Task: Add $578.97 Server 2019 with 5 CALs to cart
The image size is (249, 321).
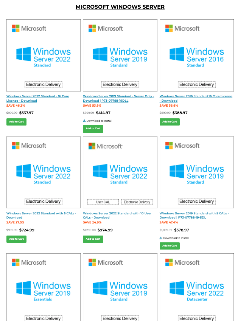Action: click(170, 246)
